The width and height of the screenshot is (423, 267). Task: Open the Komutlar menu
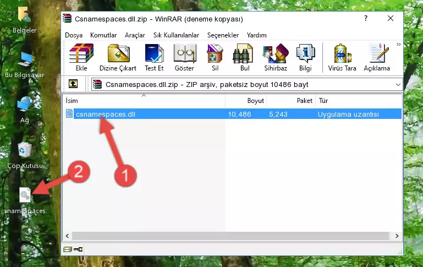click(103, 35)
